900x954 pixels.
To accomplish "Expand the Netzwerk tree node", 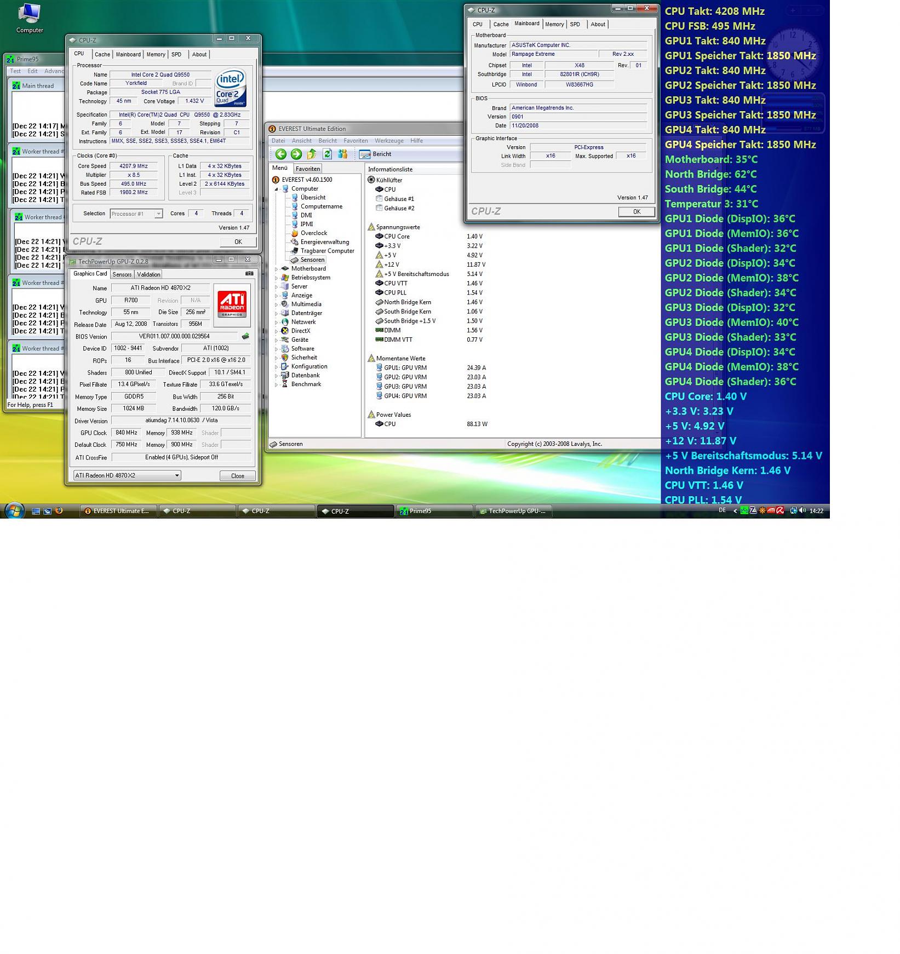I will pos(276,322).
